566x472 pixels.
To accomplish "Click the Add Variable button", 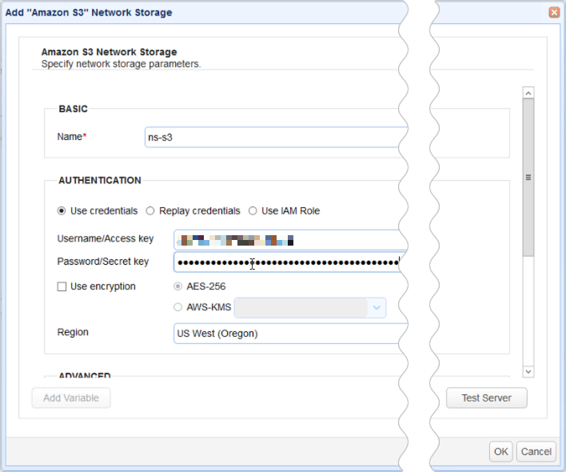I will 71,398.
